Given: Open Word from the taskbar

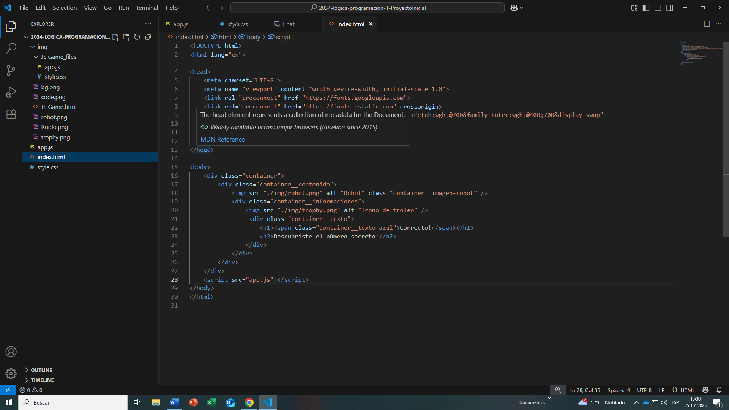Looking at the screenshot, I should pos(174,402).
